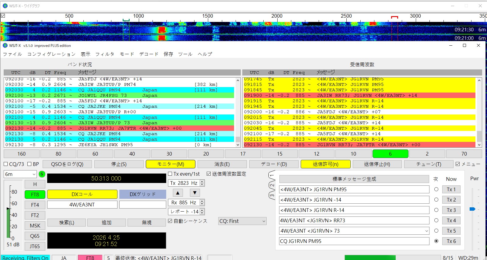Toggle the CQ/73 checkbox

tap(5, 164)
